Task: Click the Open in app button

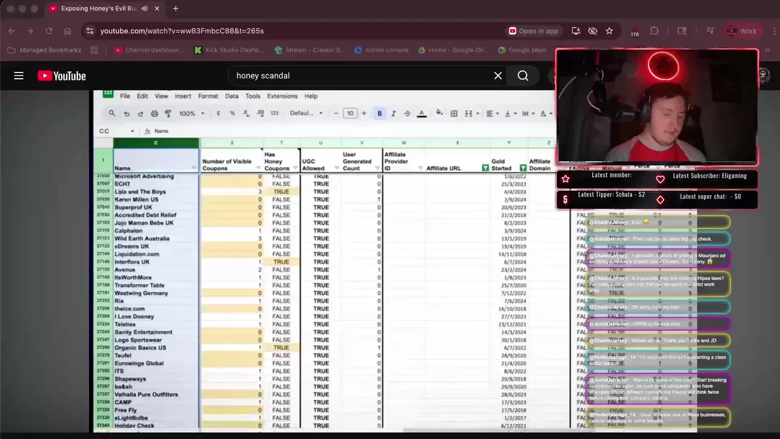Action: pyautogui.click(x=533, y=30)
